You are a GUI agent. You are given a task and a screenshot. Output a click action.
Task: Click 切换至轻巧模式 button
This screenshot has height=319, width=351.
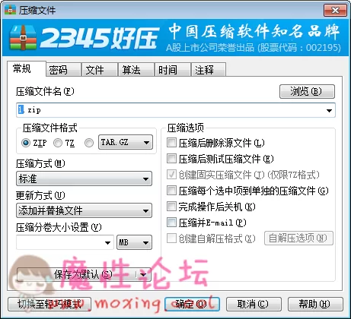(x=49, y=304)
